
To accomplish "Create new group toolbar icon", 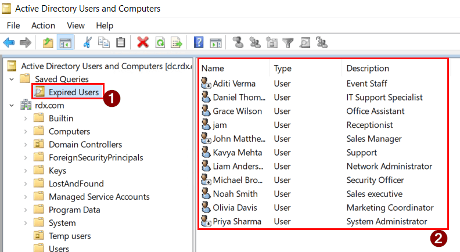I will 255,43.
